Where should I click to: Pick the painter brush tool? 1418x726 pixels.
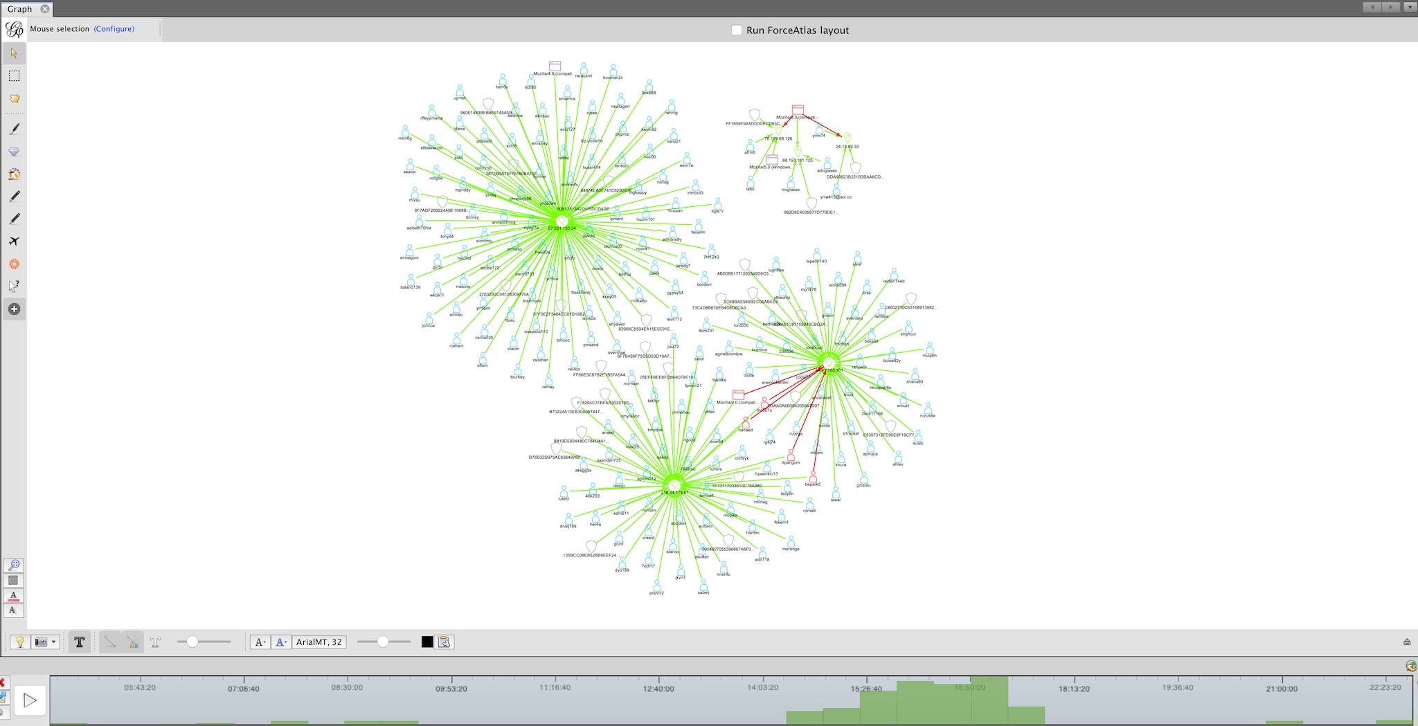(14, 127)
